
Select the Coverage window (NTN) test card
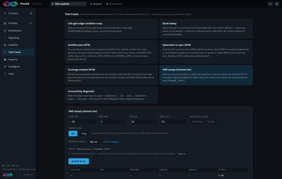coord(111,75)
